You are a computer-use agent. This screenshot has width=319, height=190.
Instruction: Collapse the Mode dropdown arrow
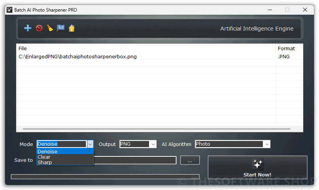90,144
